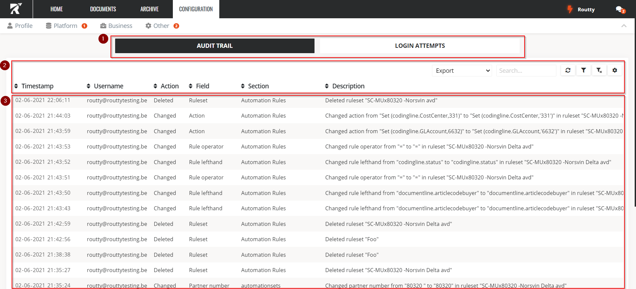The width and height of the screenshot is (636, 289).
Task: Open table settings gear icon
Action: click(x=615, y=70)
